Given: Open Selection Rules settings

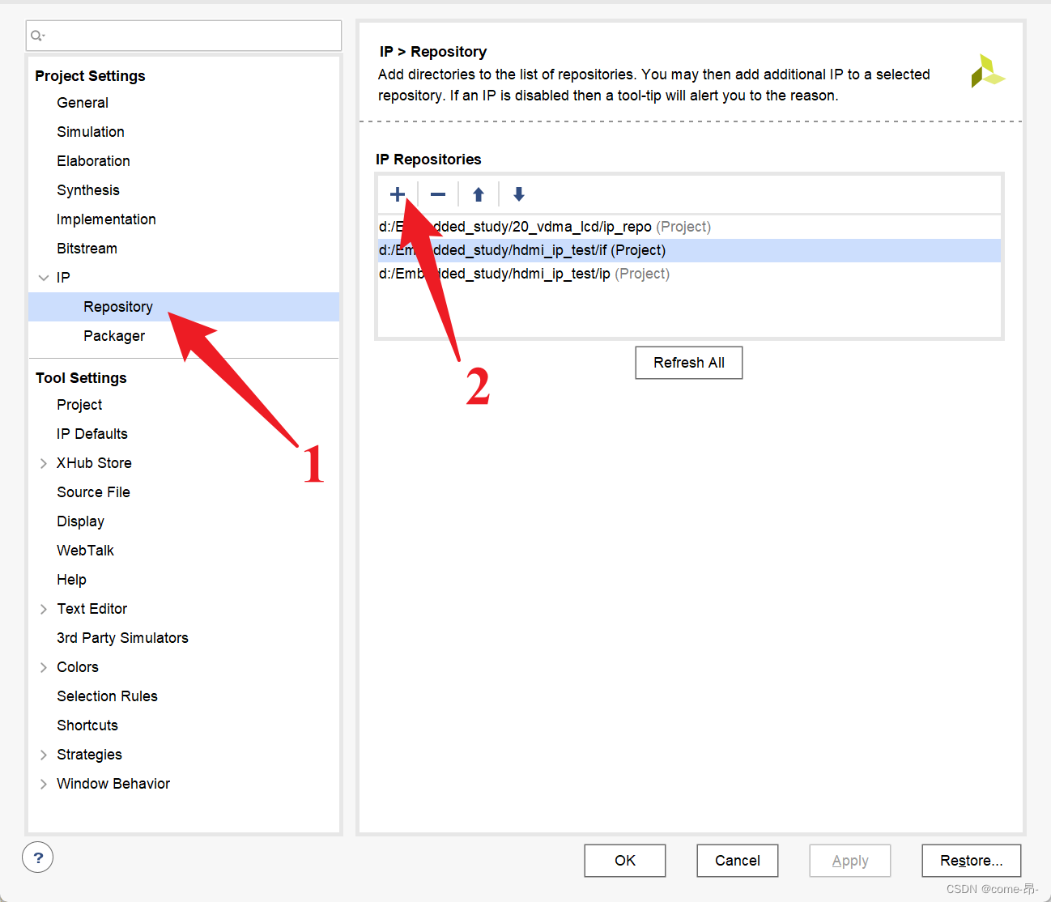Looking at the screenshot, I should 107,696.
